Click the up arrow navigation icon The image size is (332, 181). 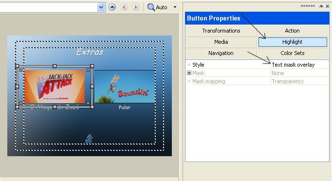click(x=112, y=7)
